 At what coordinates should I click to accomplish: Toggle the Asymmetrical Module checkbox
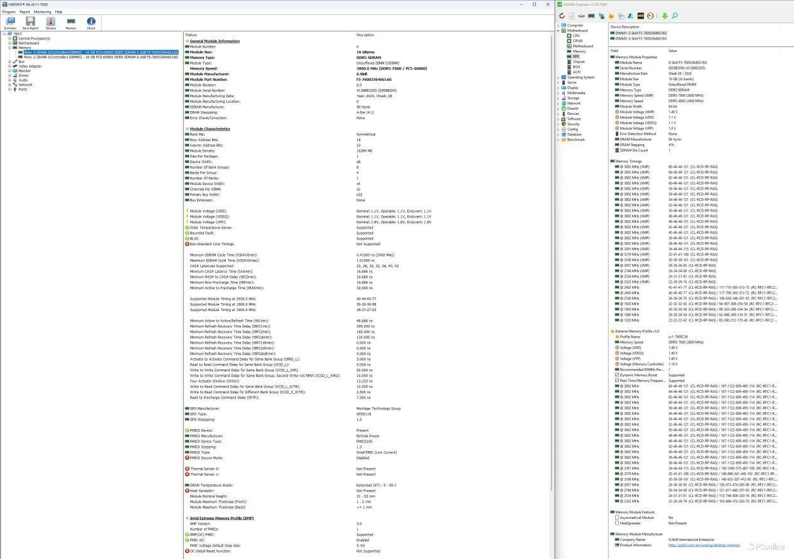(x=617, y=518)
